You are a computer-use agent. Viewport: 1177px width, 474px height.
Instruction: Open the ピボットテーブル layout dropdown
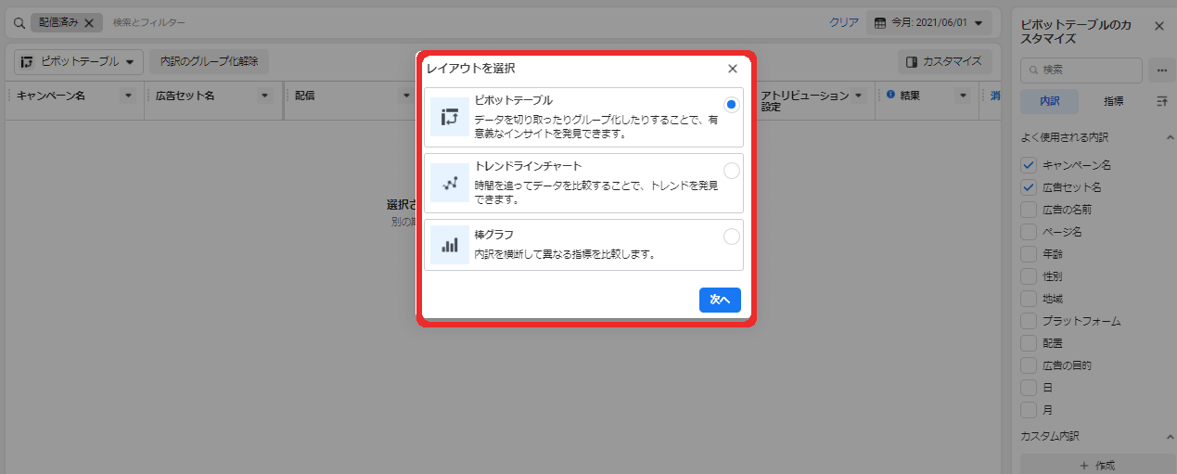79,62
